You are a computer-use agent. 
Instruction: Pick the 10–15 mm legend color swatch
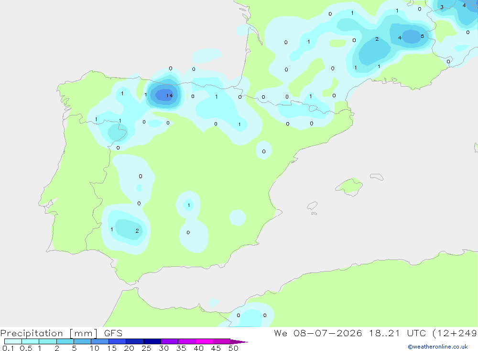100,341
